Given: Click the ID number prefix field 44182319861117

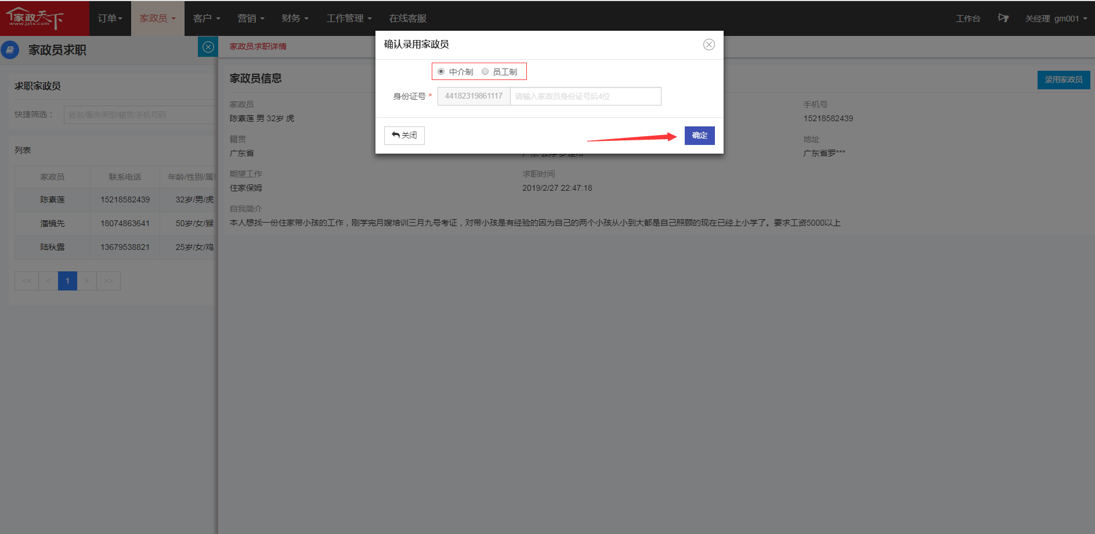Looking at the screenshot, I should (x=474, y=96).
